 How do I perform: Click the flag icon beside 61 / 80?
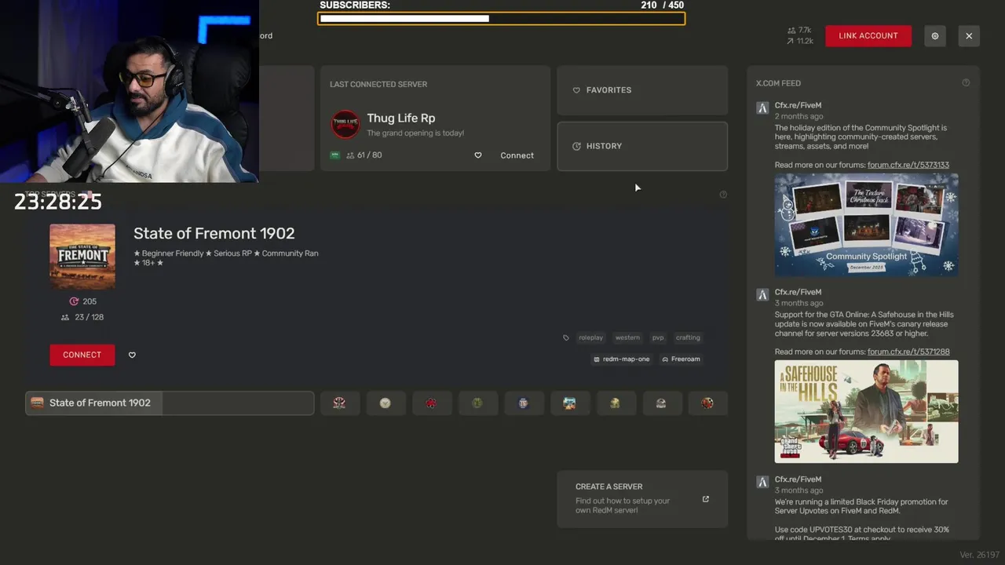click(334, 155)
